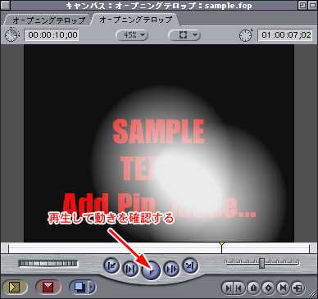Add a marker at the playhead
This screenshot has width=318, height=299.
254,288
